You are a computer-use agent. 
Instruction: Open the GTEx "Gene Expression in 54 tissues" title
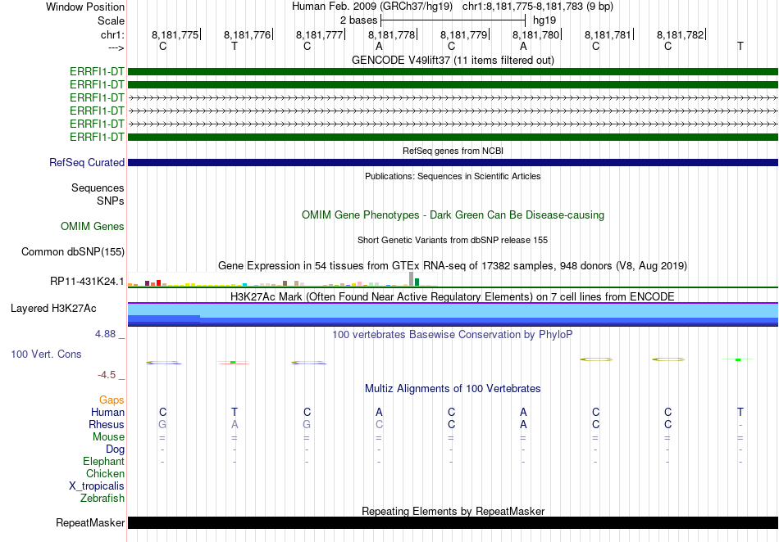pyautogui.click(x=453, y=266)
